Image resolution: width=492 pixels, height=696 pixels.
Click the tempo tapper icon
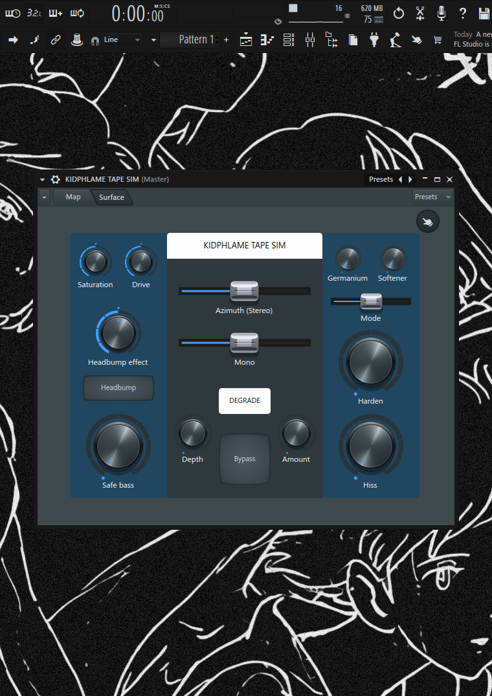point(396,40)
